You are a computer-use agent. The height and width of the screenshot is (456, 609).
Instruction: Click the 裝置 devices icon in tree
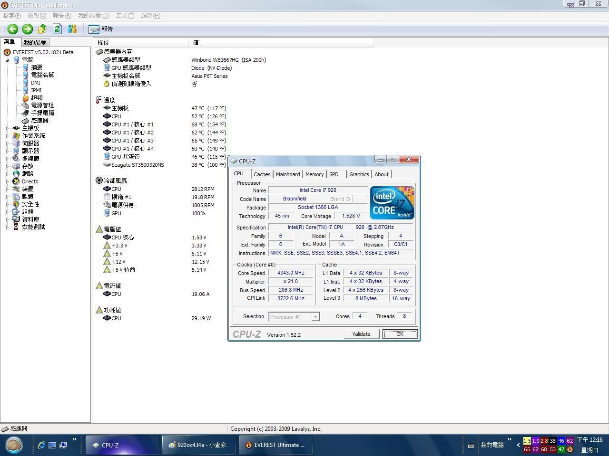click(16, 189)
